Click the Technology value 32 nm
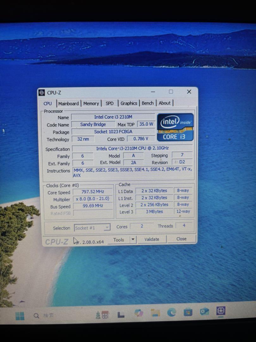 pos(83,139)
